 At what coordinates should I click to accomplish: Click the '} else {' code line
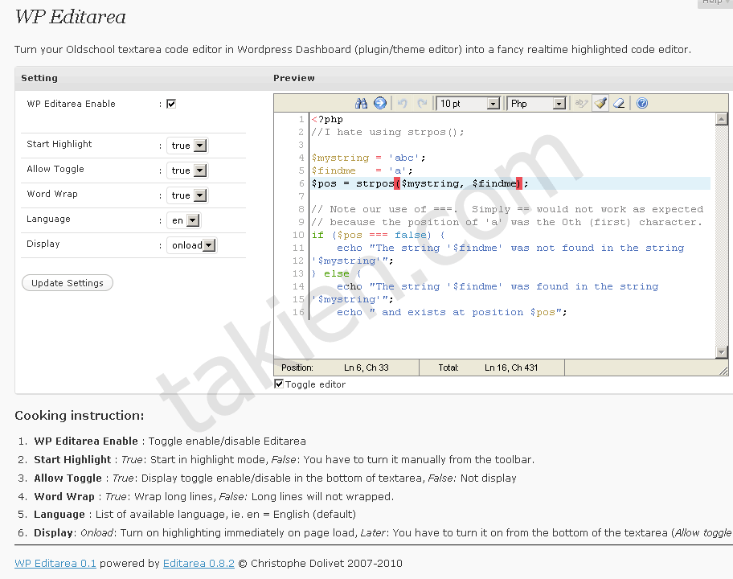pos(336,273)
